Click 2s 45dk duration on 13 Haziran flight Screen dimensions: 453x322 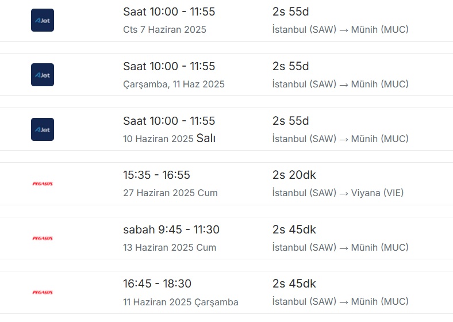tap(294, 230)
